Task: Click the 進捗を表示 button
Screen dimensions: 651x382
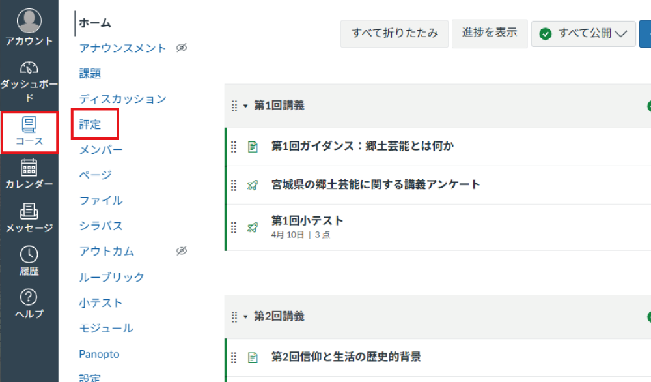Action: coord(490,33)
